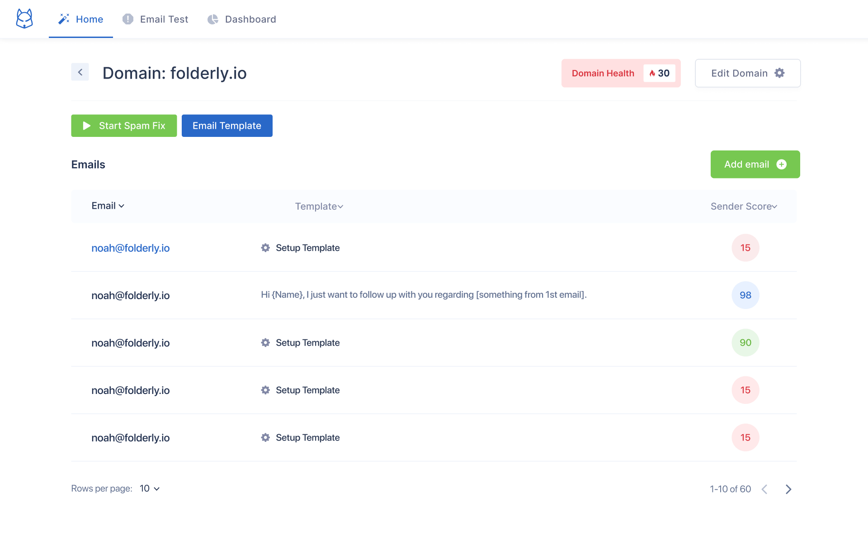This screenshot has height=553, width=868.
Task: Click the Domain Health badge
Action: 621,73
